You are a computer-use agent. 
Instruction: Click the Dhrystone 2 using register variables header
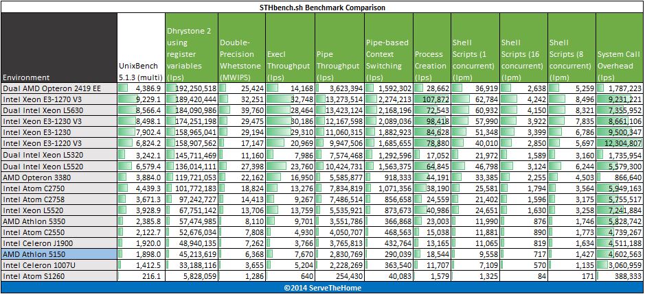[191, 48]
